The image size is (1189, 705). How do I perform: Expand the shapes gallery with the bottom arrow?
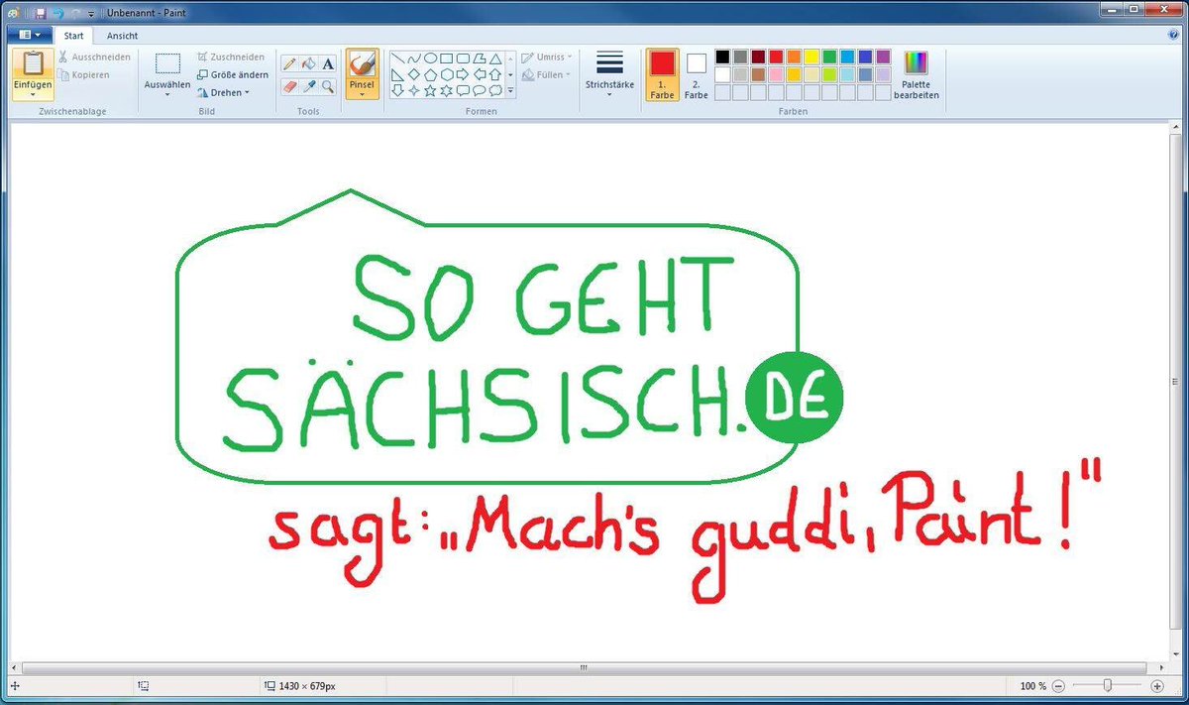(511, 91)
